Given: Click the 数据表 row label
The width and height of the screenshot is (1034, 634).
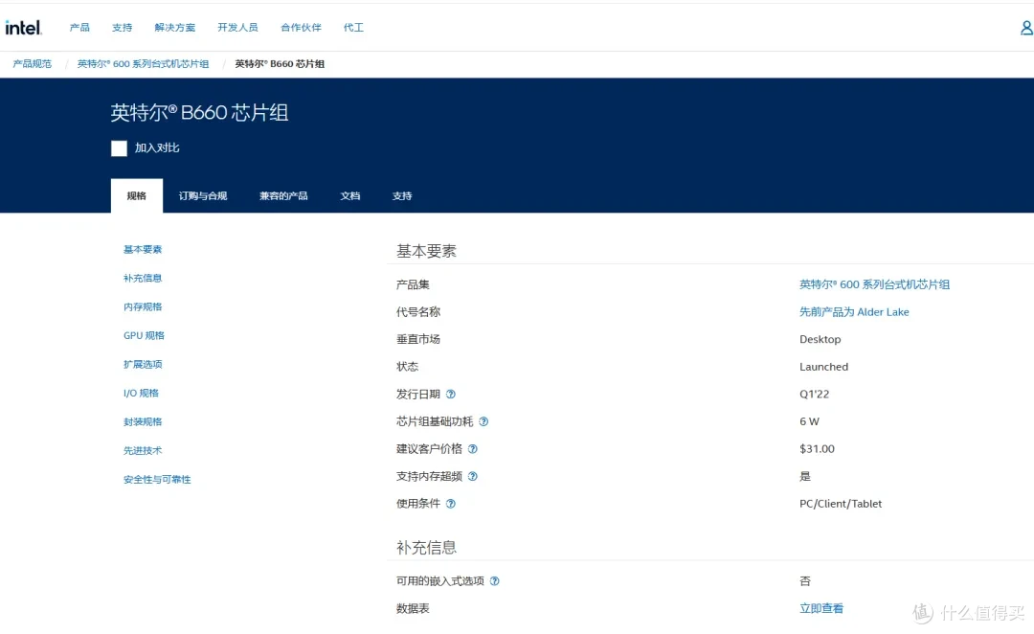Looking at the screenshot, I should tap(413, 608).
